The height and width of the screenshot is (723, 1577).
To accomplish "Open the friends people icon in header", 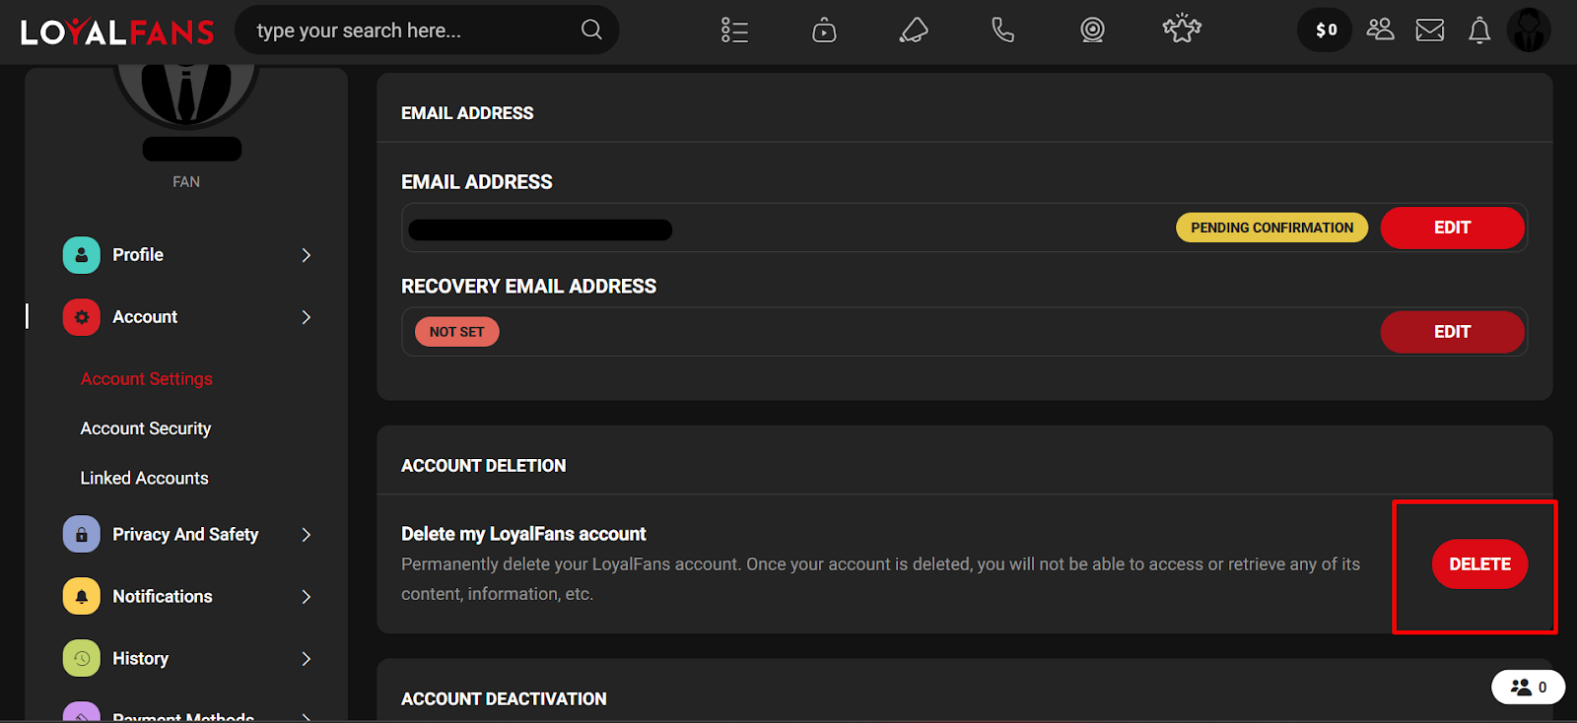I will pos(1380,30).
